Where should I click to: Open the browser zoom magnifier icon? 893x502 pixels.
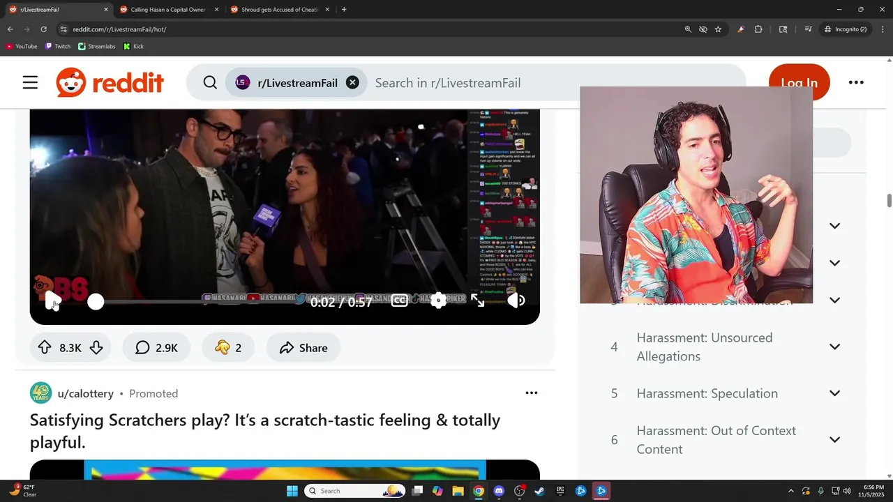(688, 29)
